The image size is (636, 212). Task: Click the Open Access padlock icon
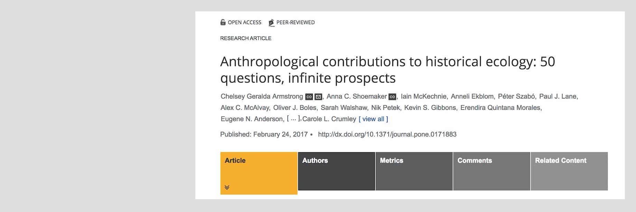[x=223, y=22]
